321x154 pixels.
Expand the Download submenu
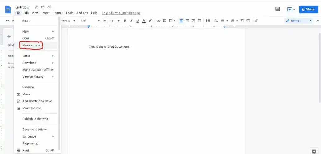(x=36, y=63)
